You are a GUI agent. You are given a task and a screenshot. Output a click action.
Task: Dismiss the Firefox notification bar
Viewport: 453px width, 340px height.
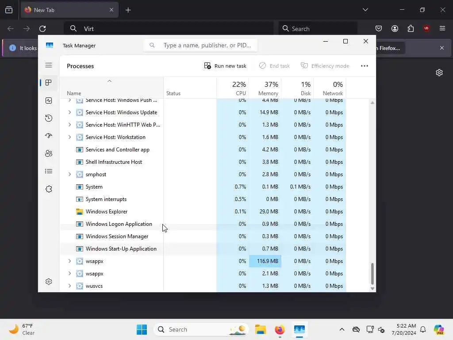point(442,48)
